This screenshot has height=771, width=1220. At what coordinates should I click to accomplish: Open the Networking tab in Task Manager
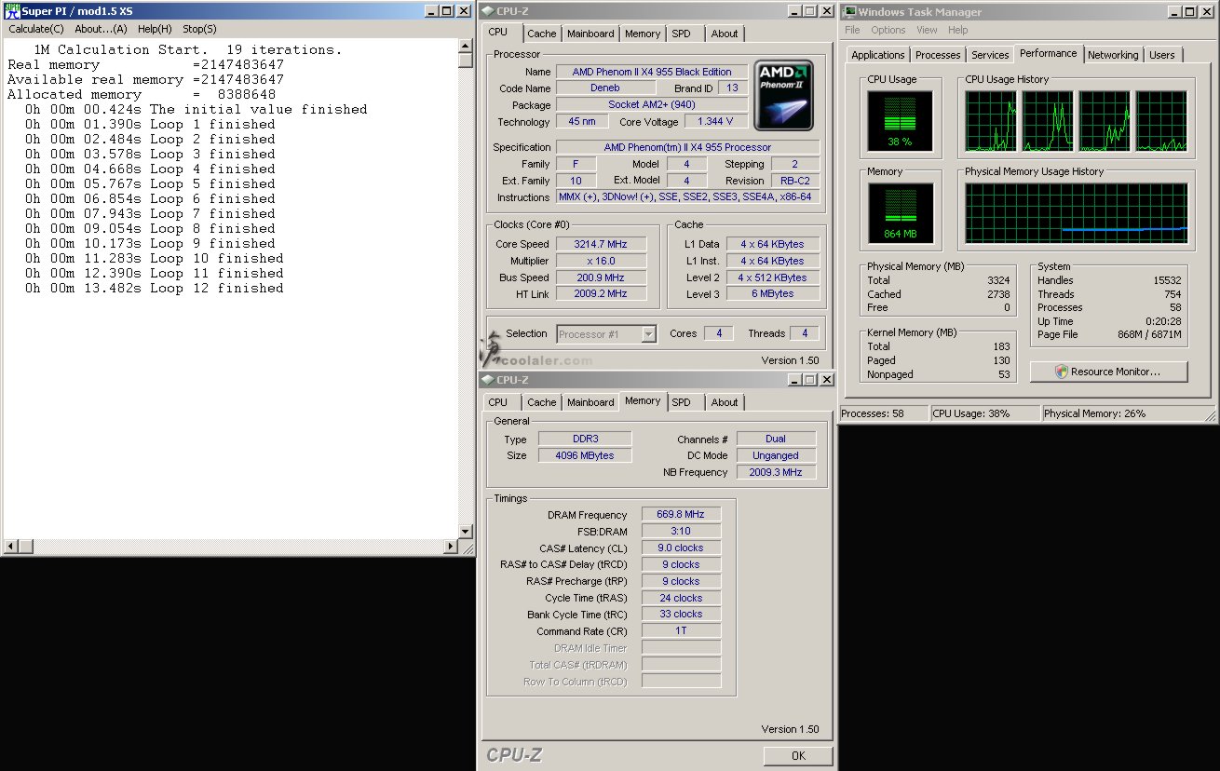tap(1113, 55)
